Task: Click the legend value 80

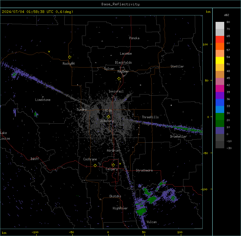Action: pyautogui.click(x=228, y=22)
